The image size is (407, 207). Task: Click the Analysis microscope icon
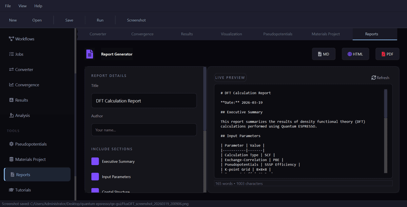pos(11,115)
